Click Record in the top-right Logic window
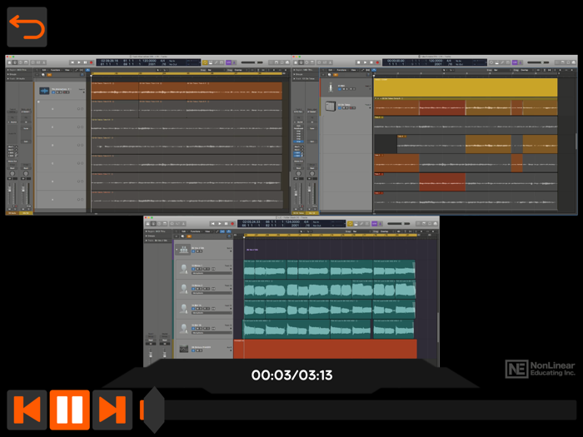The height and width of the screenshot is (437, 583). point(377,62)
